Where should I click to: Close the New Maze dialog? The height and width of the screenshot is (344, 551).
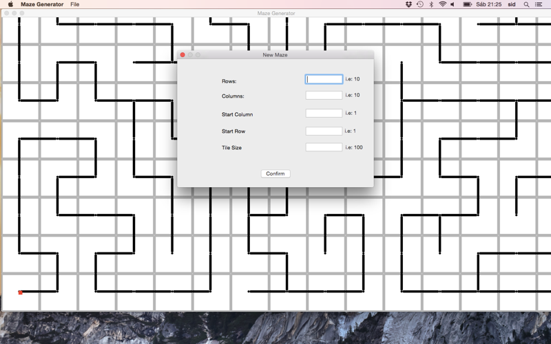click(x=183, y=55)
